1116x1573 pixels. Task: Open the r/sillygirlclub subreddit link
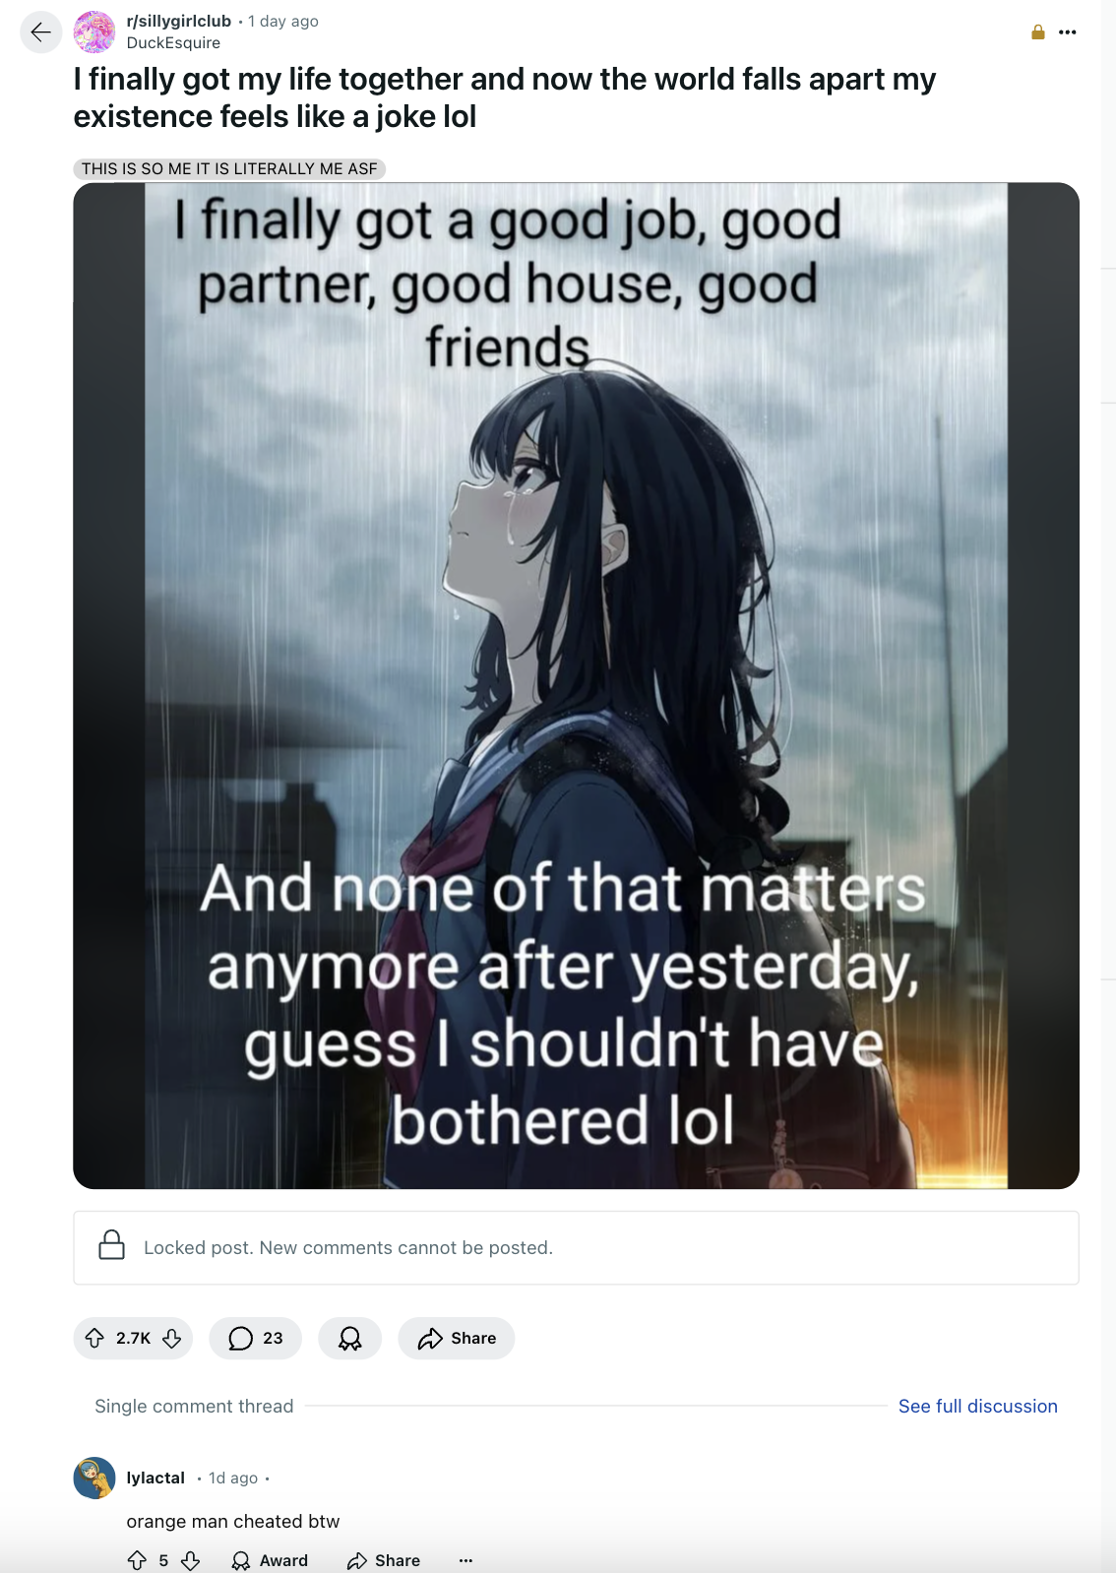pos(179,21)
